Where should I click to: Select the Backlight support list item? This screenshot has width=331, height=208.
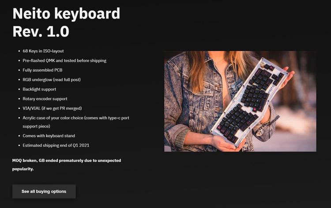tap(39, 89)
